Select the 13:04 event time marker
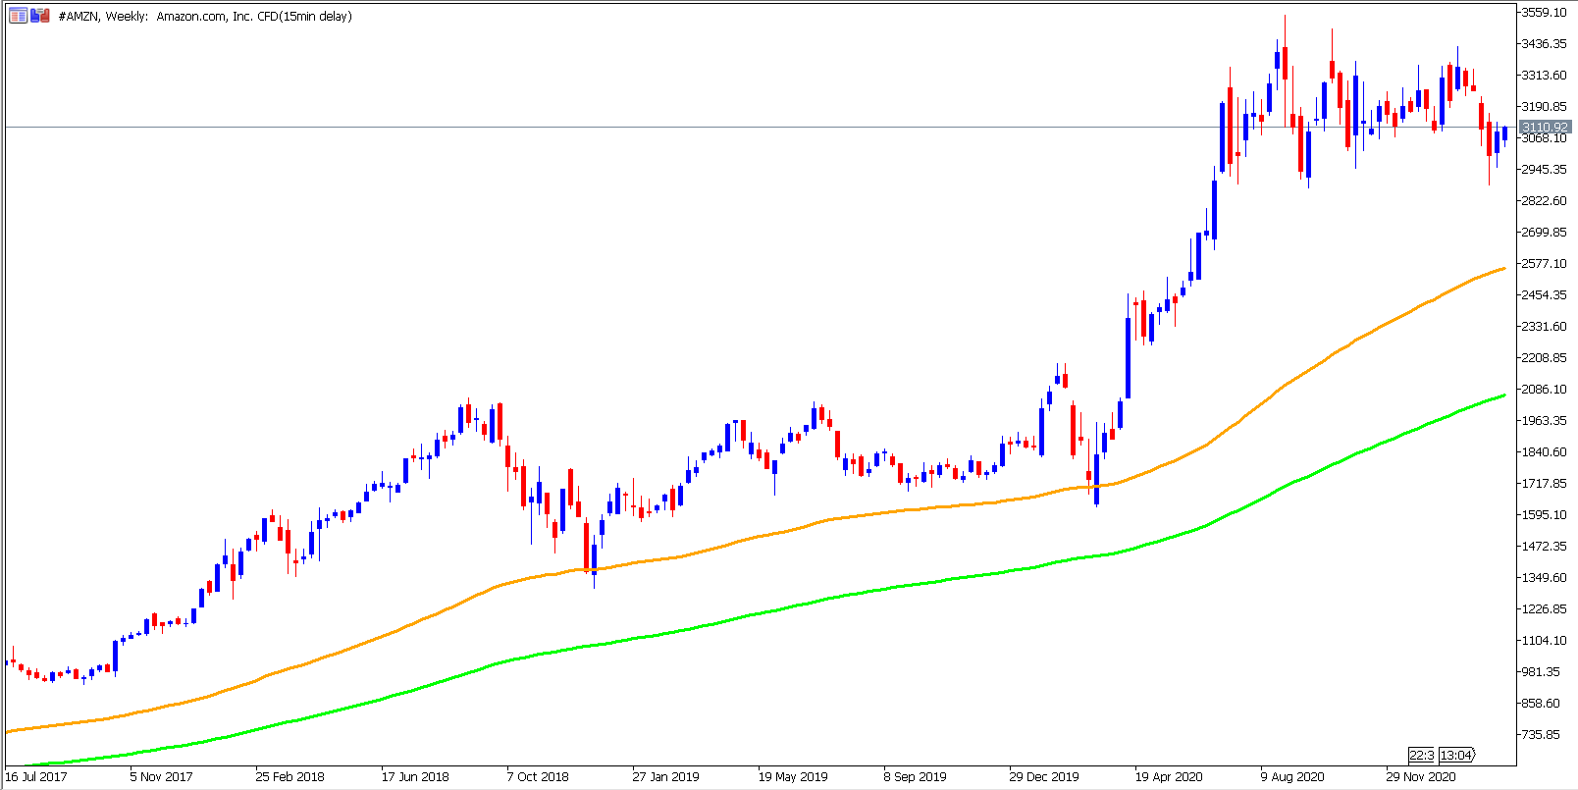 pos(1456,755)
